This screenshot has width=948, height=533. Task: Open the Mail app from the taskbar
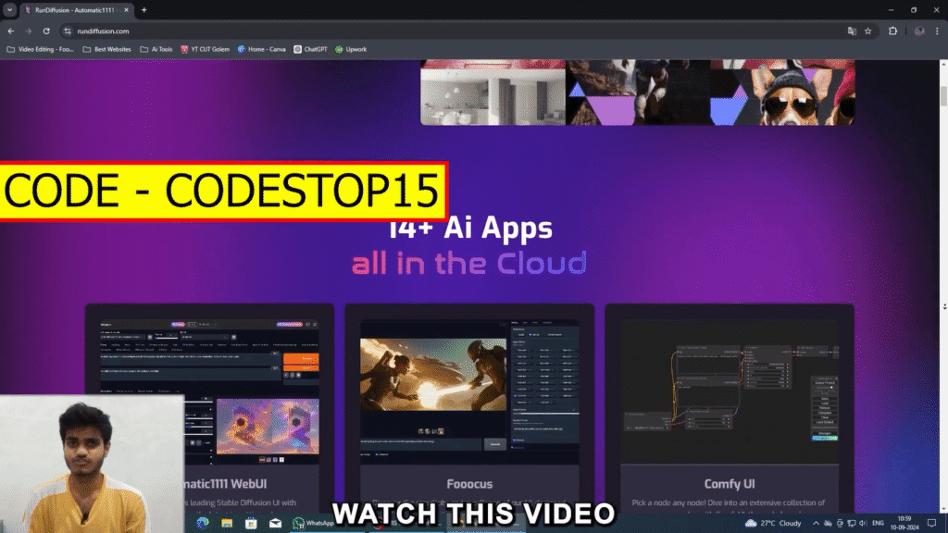275,523
